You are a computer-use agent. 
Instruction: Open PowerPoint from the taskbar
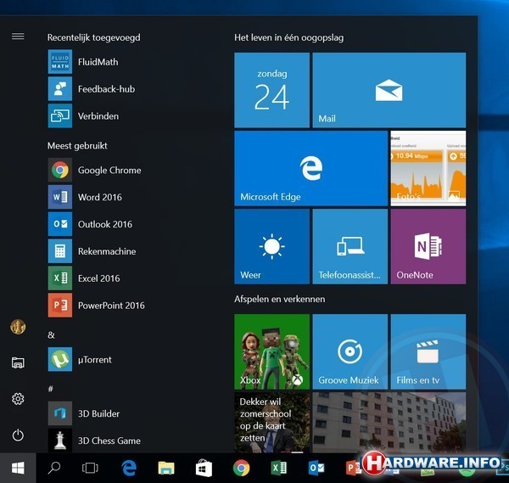[353, 468]
